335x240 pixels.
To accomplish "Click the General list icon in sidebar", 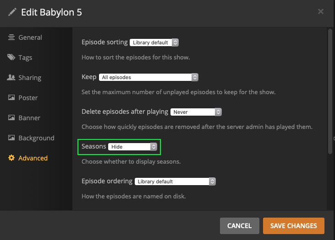I will click(11, 37).
